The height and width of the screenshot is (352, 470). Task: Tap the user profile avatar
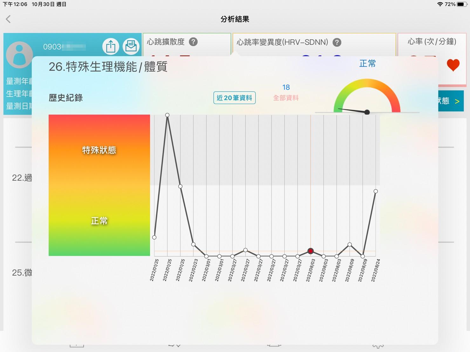click(19, 55)
